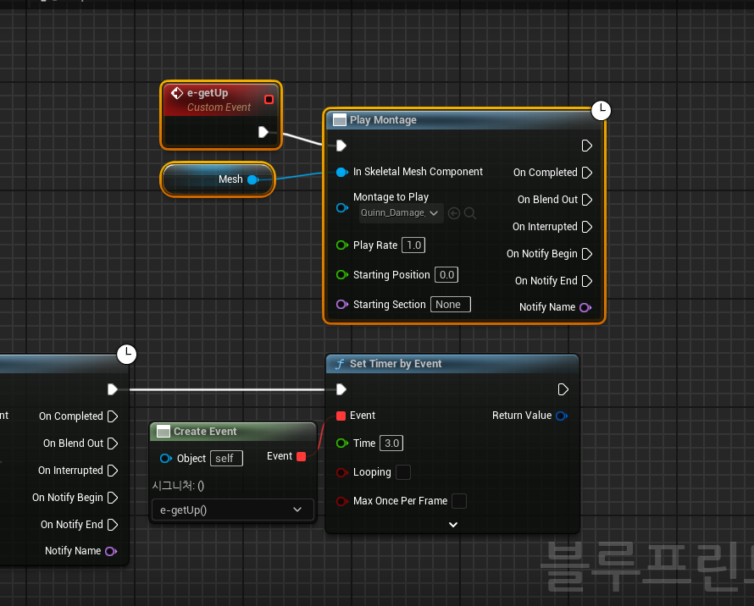This screenshot has width=754, height=606.
Task: Click the On Notify Begin pin of the left montage node
Action: point(113,498)
